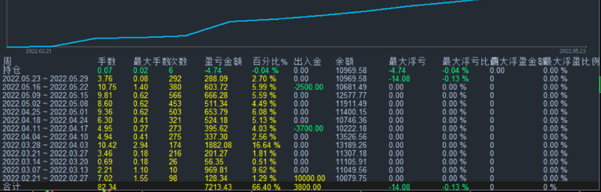
Task: Select the 持仓 row label
Action: (11, 70)
